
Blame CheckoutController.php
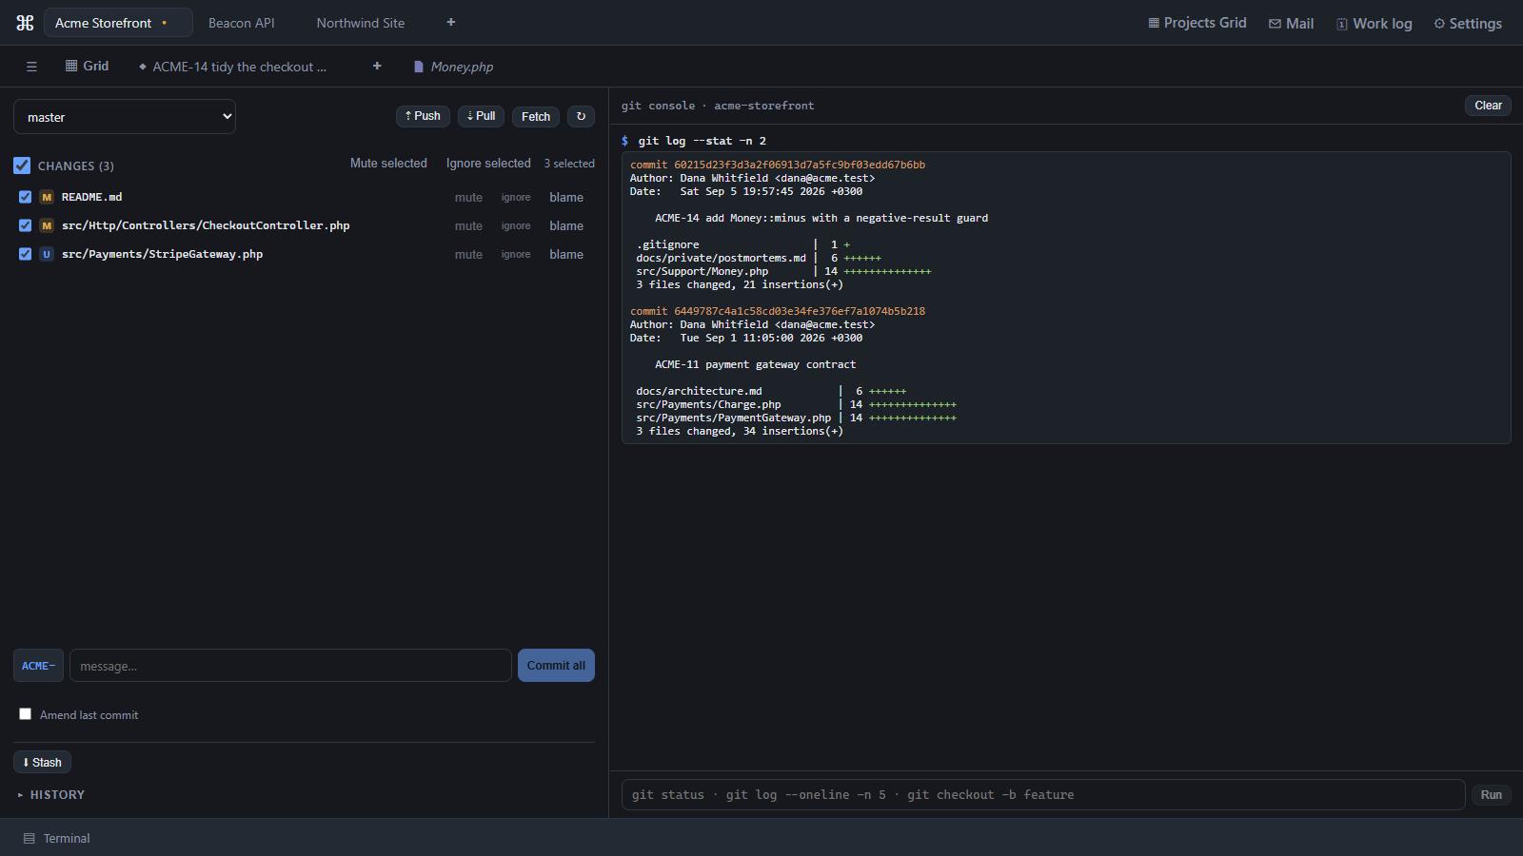[x=566, y=225]
